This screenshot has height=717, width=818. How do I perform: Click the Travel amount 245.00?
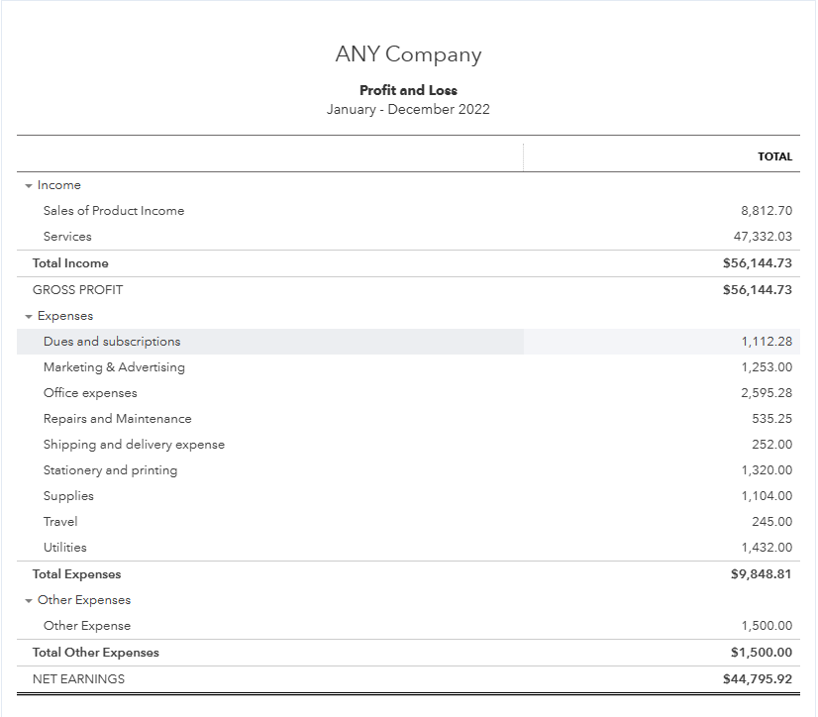pos(771,522)
